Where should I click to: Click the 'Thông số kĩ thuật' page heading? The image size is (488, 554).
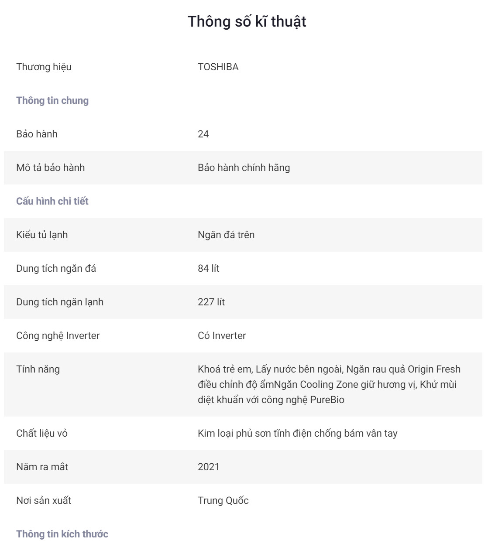click(247, 21)
